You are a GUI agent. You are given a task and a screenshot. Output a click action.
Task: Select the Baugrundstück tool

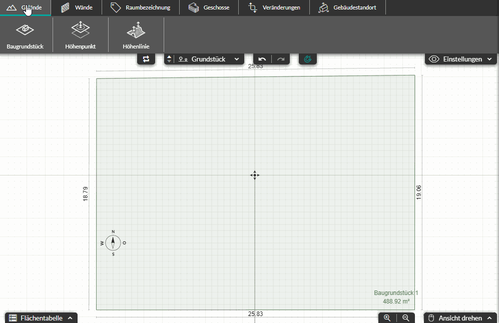coord(25,35)
